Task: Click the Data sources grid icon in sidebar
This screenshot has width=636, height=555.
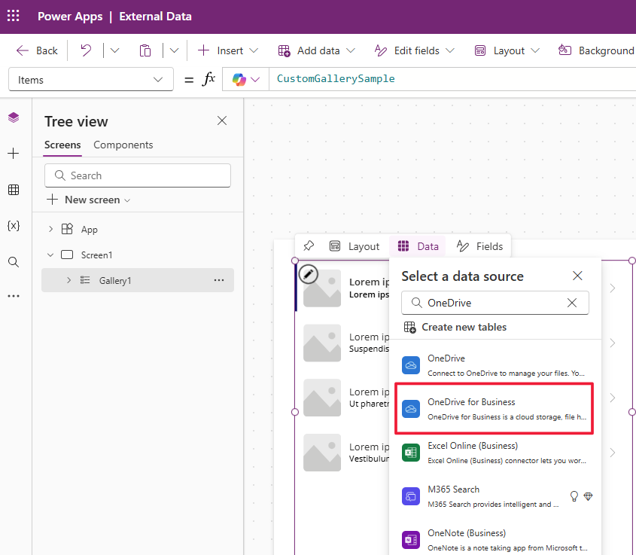Action: [x=13, y=189]
